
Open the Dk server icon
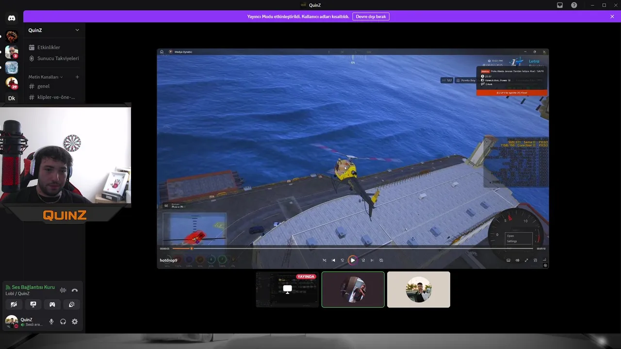[x=12, y=98]
